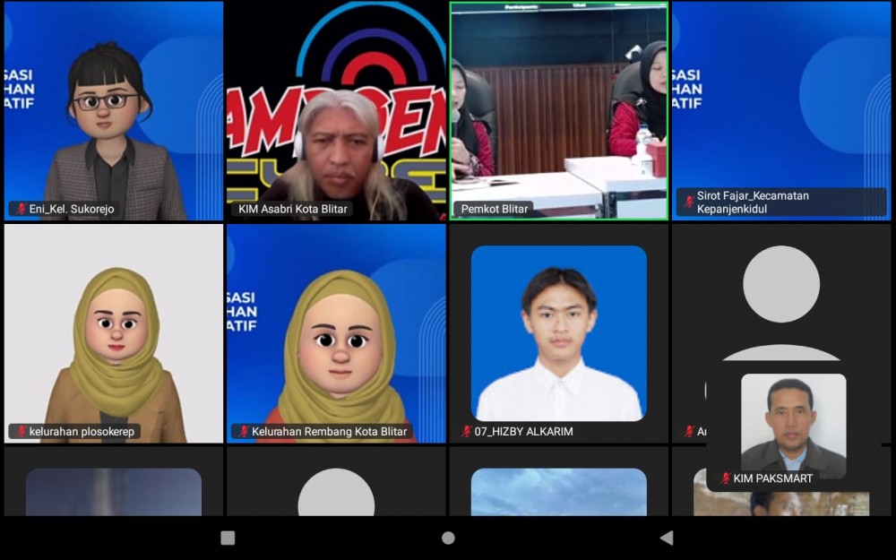
Task: Open recent apps with the square button
Action: [x=228, y=538]
